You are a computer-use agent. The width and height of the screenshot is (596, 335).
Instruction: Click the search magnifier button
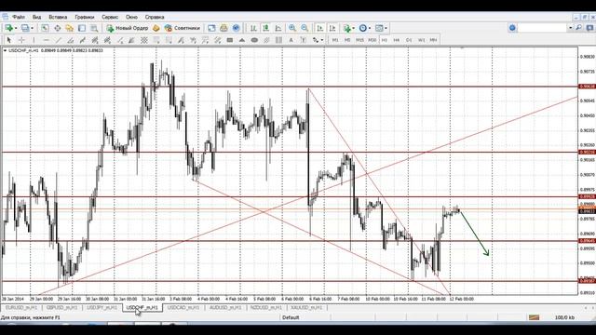tap(578, 28)
